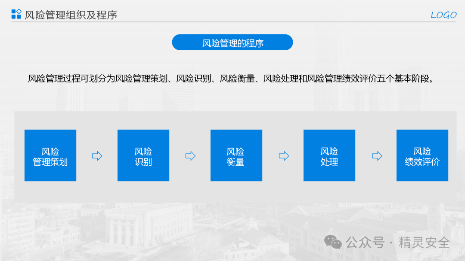465x261 pixels.
Task: Click the blue squares icon beside the title
Action: point(16,14)
